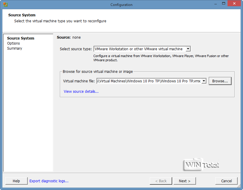Go back with the Back button

pyautogui.click(x=161, y=181)
